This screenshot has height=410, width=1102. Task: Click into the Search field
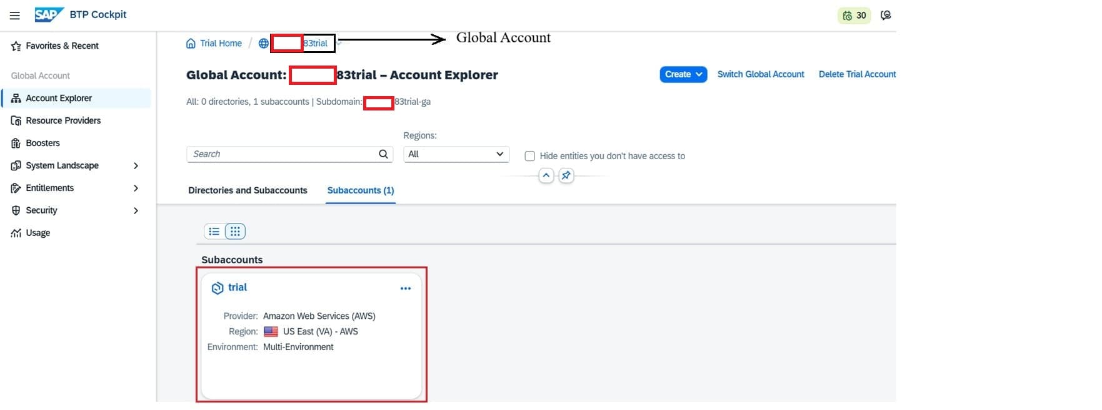(281, 154)
